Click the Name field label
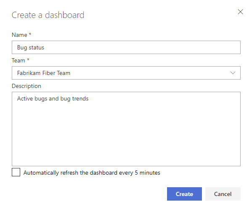Screen dimensions: 252x209 pyautogui.click(x=19, y=35)
